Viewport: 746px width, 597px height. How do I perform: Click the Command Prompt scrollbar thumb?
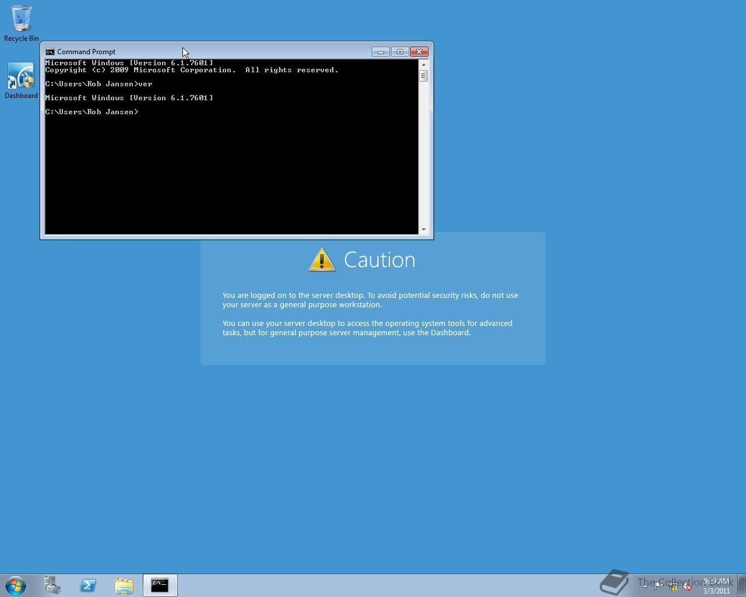point(424,76)
